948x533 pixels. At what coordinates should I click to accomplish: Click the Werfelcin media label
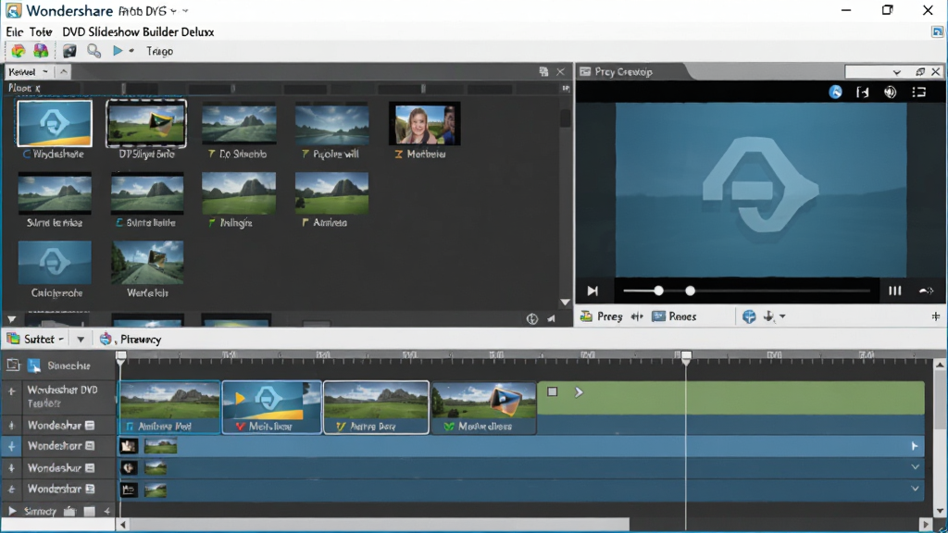click(147, 293)
